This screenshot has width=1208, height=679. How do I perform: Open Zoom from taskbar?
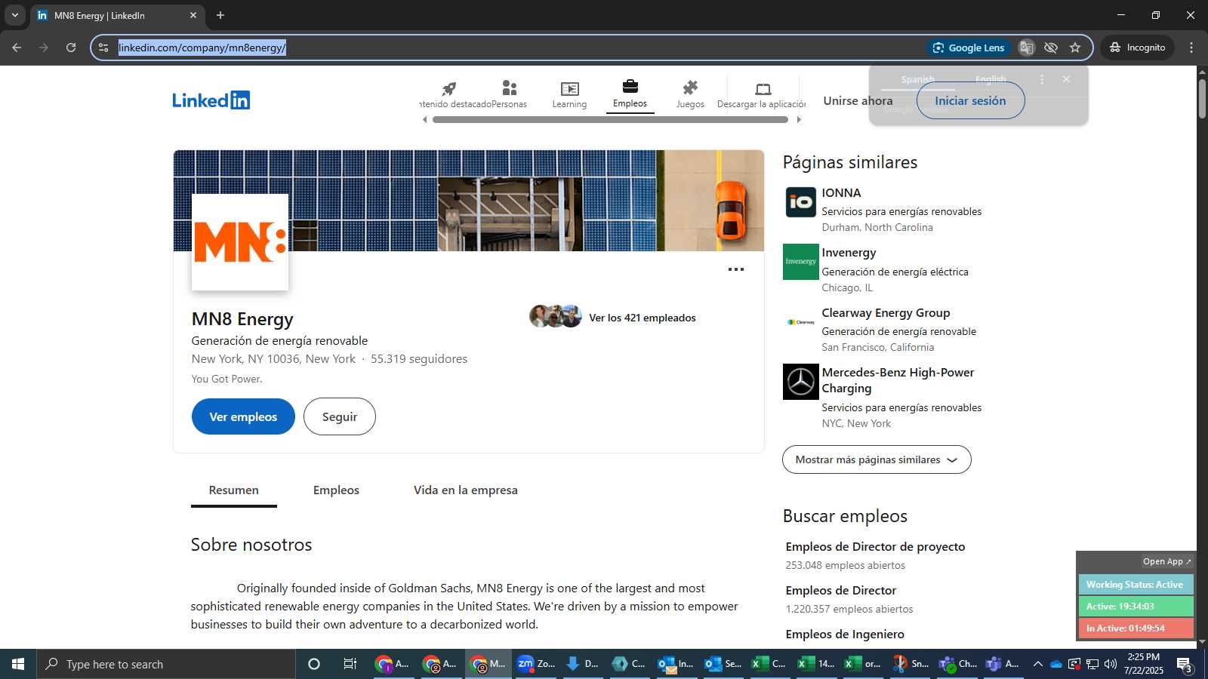[536, 664]
